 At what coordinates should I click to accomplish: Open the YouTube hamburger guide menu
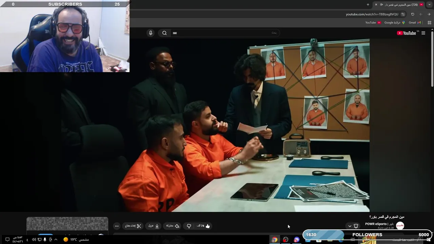point(423,33)
